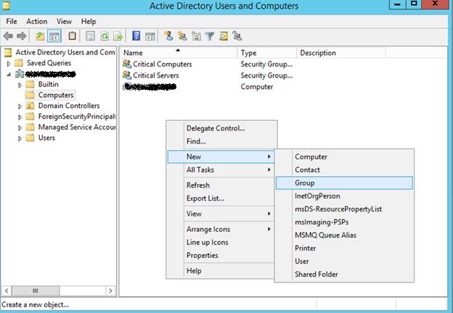Screen dimensions: 453x313
Task: Click Add to group toolbar icon
Action: click(237, 36)
